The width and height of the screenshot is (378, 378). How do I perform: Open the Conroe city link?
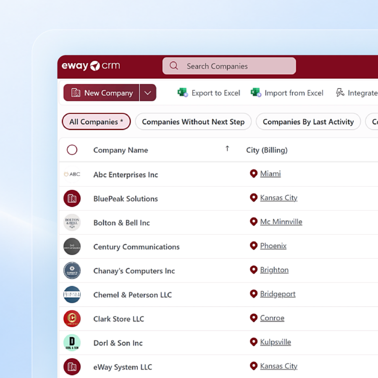[272, 318]
